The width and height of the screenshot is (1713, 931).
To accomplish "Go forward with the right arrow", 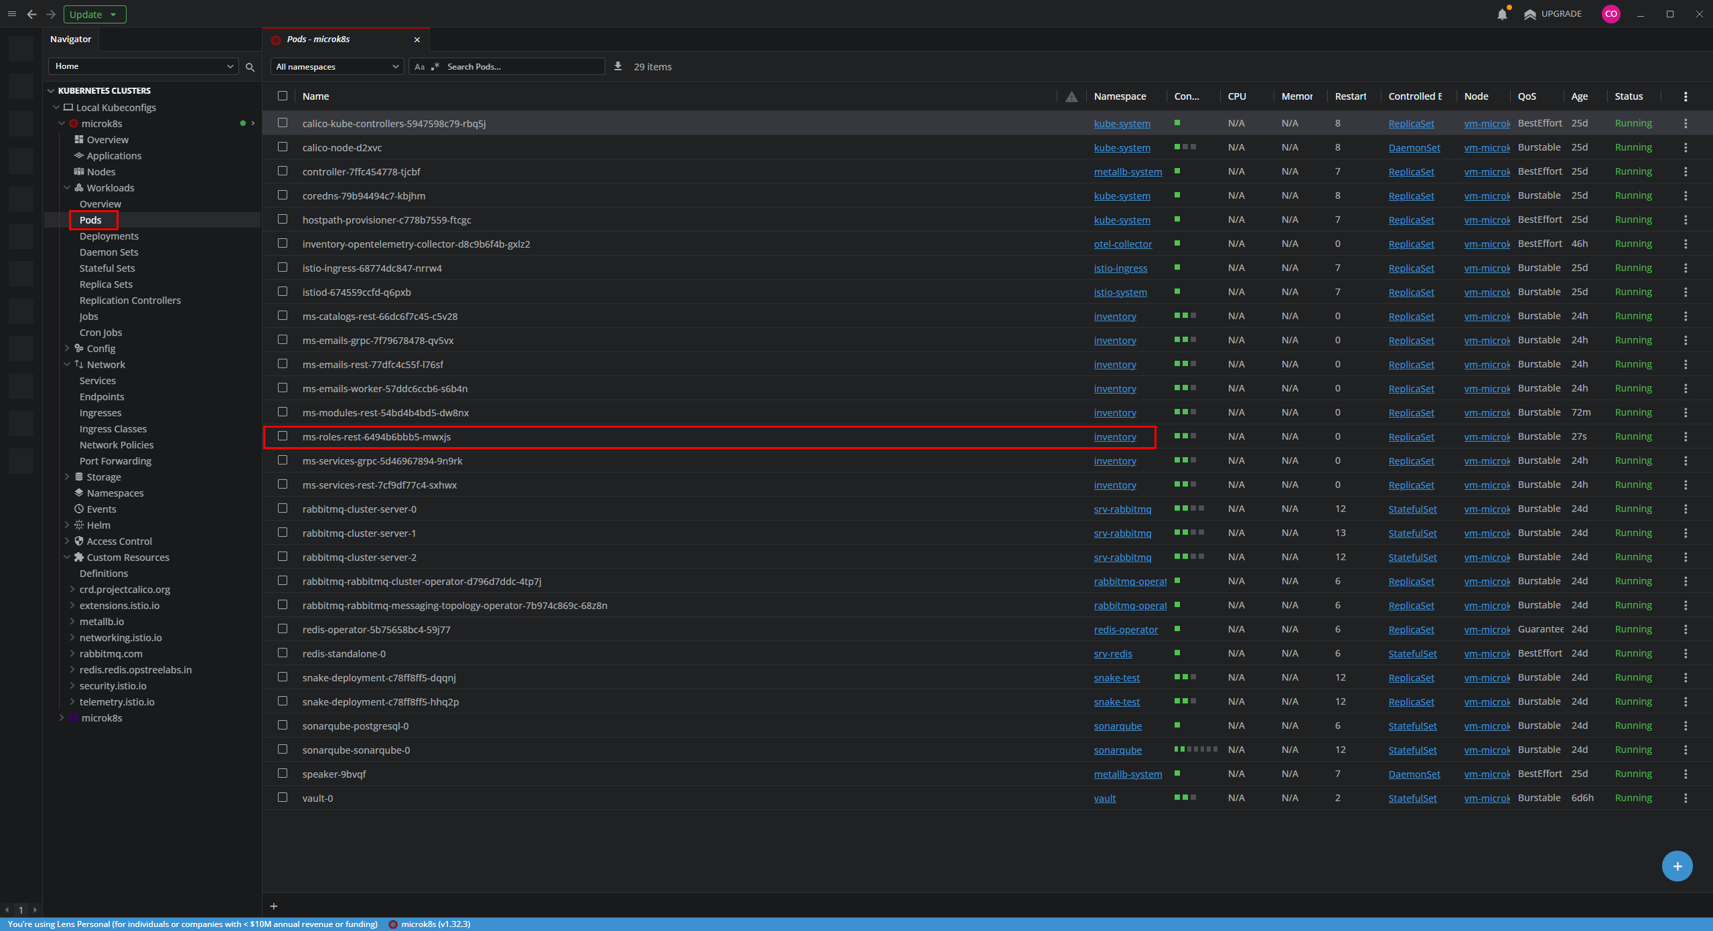I will tap(51, 14).
